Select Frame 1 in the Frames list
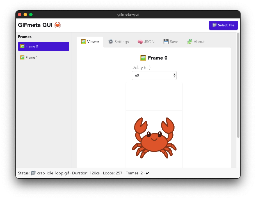 (x=31, y=57)
